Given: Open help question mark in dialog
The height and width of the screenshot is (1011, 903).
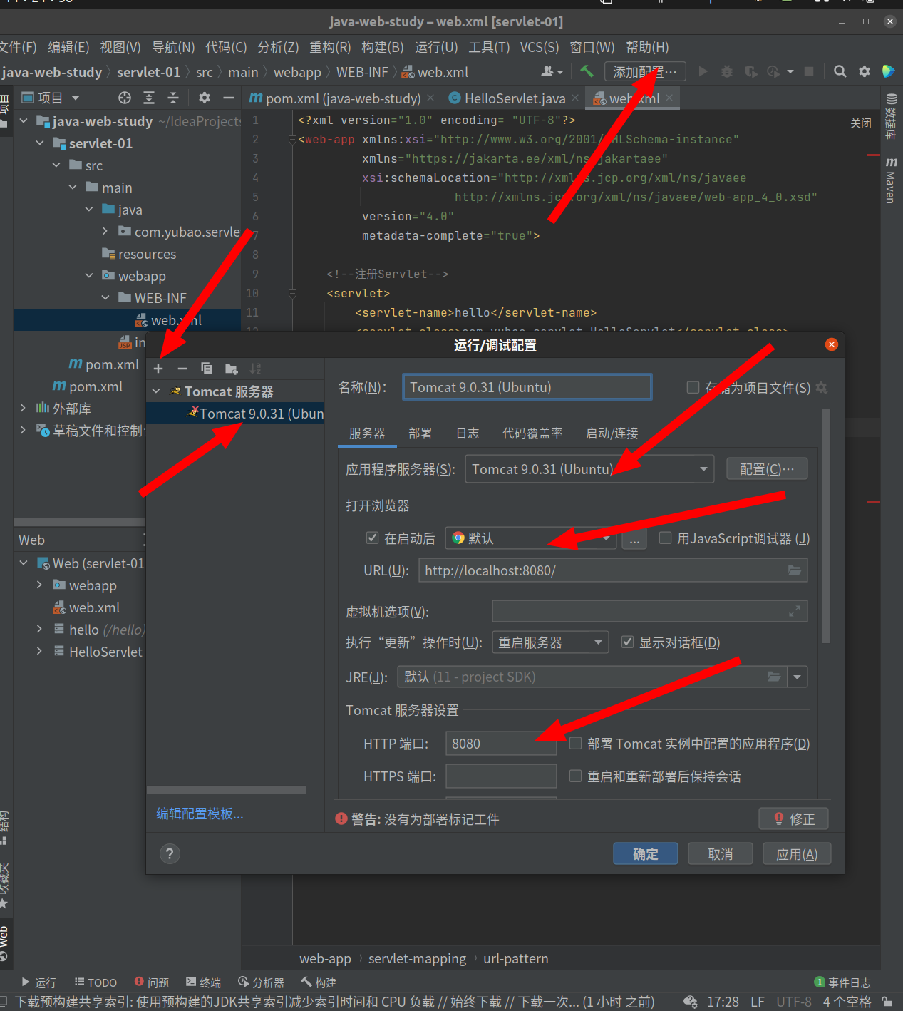Looking at the screenshot, I should pos(170,853).
